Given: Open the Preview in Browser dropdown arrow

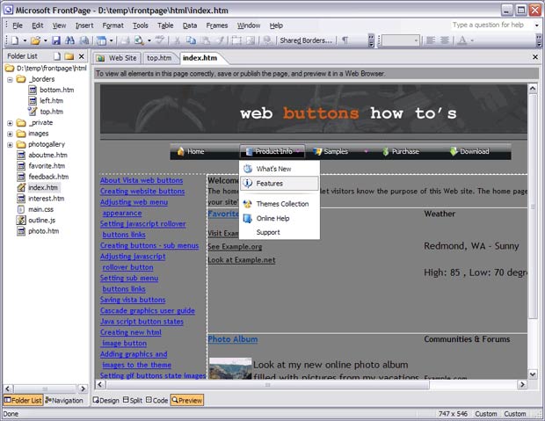Looking at the screenshot, I should click(149, 40).
